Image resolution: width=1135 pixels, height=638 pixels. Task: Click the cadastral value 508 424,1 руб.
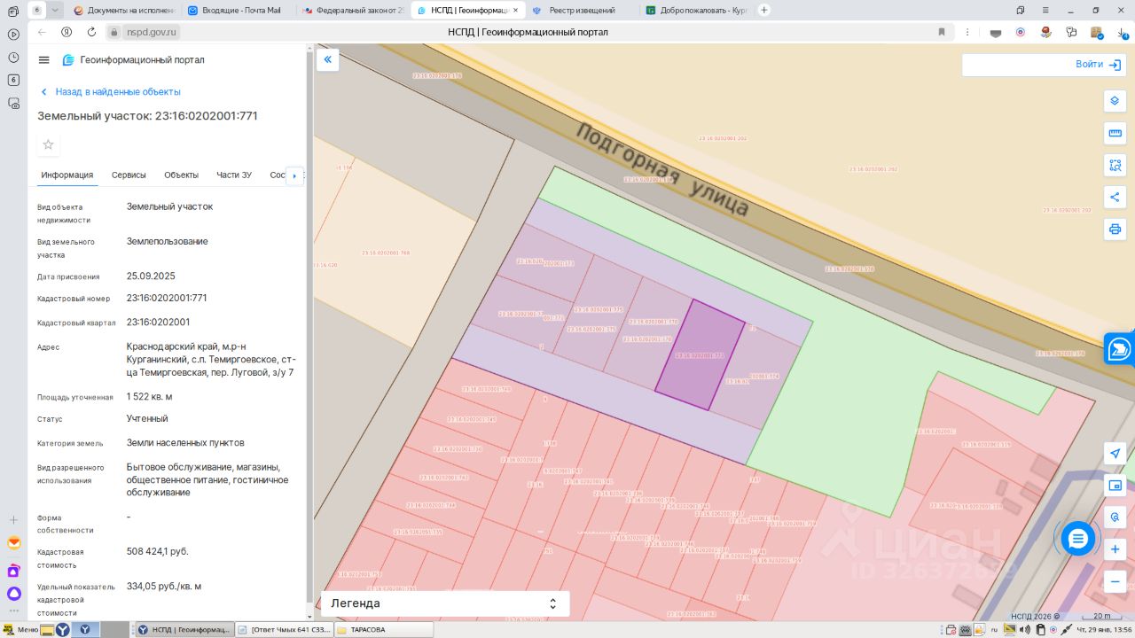[x=158, y=551]
